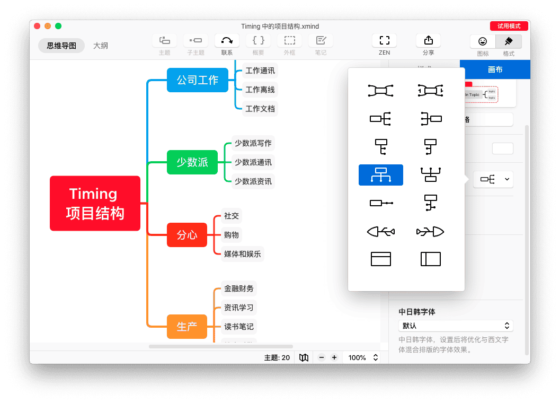
Task: Switch to 大纲 outline view
Action: pyautogui.click(x=101, y=46)
